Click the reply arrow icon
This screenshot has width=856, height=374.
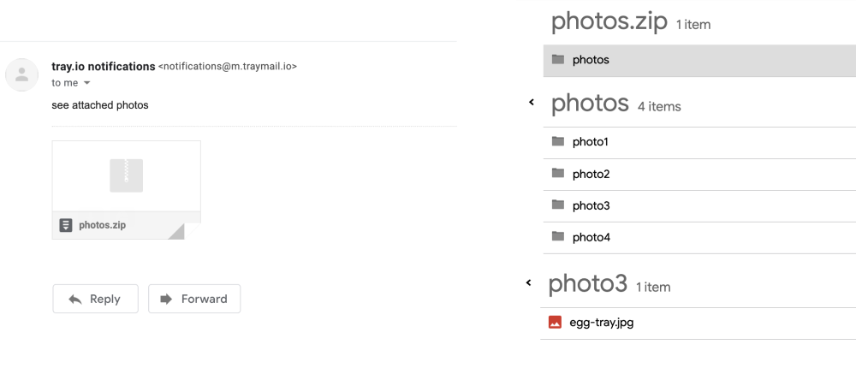coord(75,299)
